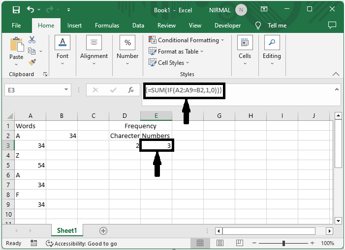Click cell A4 containing Z

coord(31,156)
